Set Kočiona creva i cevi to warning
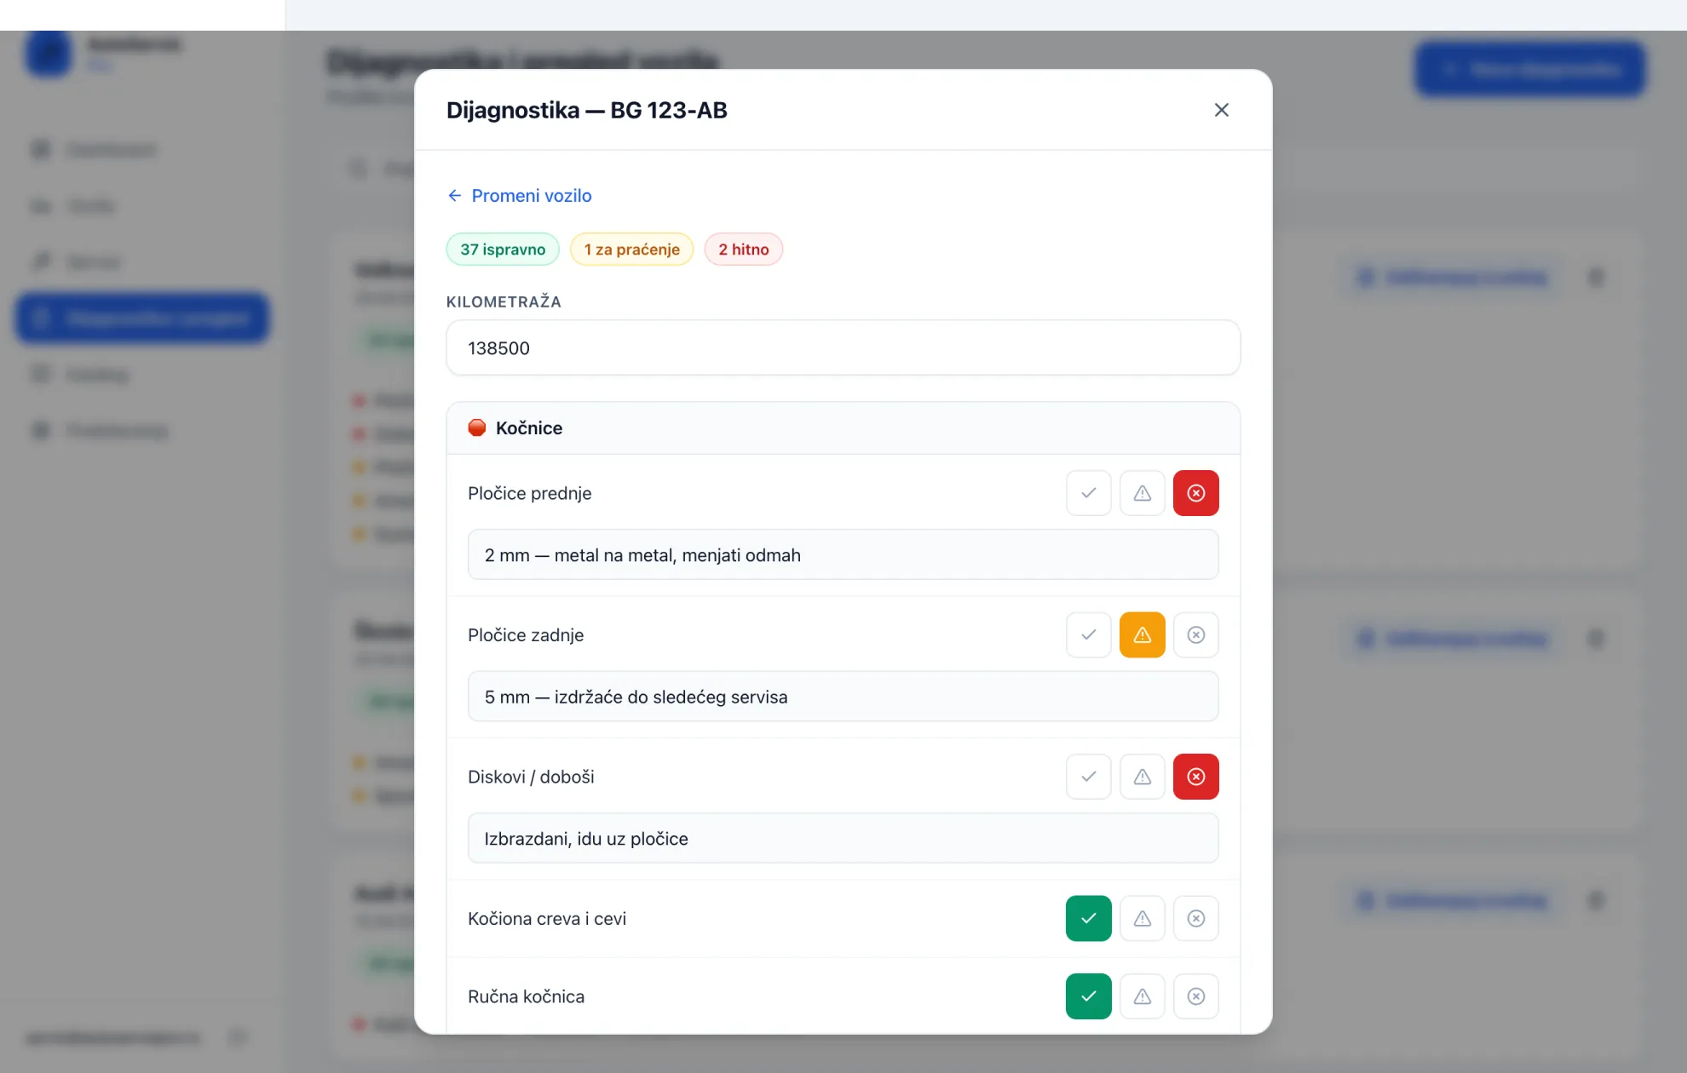This screenshot has width=1687, height=1073. [x=1142, y=918]
